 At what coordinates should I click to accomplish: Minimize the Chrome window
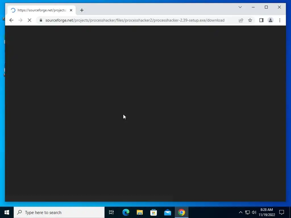pyautogui.click(x=253, y=7)
